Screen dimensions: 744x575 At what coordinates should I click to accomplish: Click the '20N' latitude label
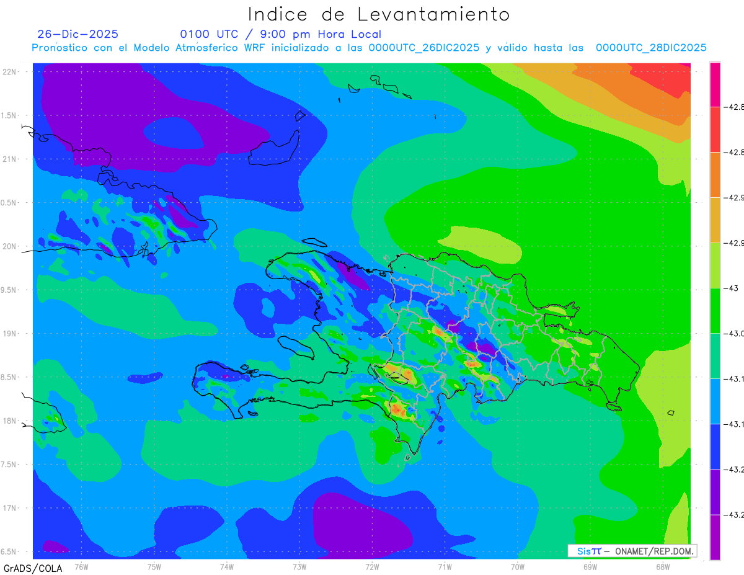(9, 246)
